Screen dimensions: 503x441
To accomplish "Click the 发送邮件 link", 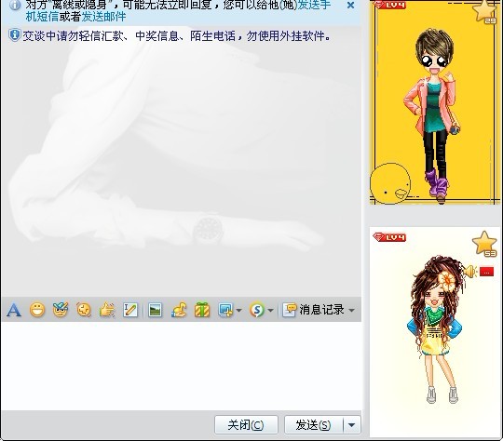I will point(103,17).
